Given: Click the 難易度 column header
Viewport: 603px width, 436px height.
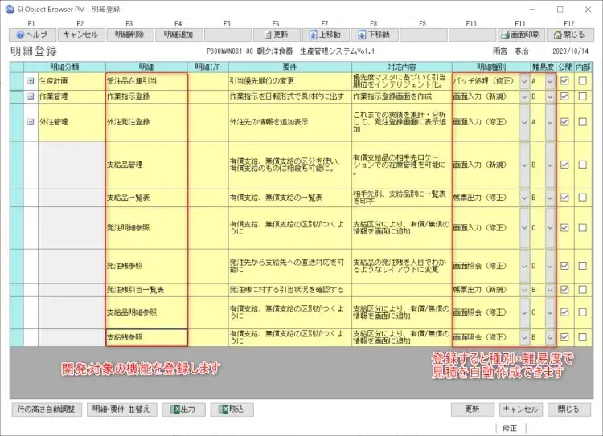Looking at the screenshot, I should (543, 67).
